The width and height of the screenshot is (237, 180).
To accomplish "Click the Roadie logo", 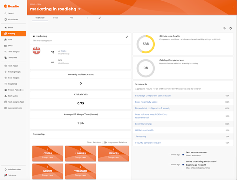I will pos(11,6).
